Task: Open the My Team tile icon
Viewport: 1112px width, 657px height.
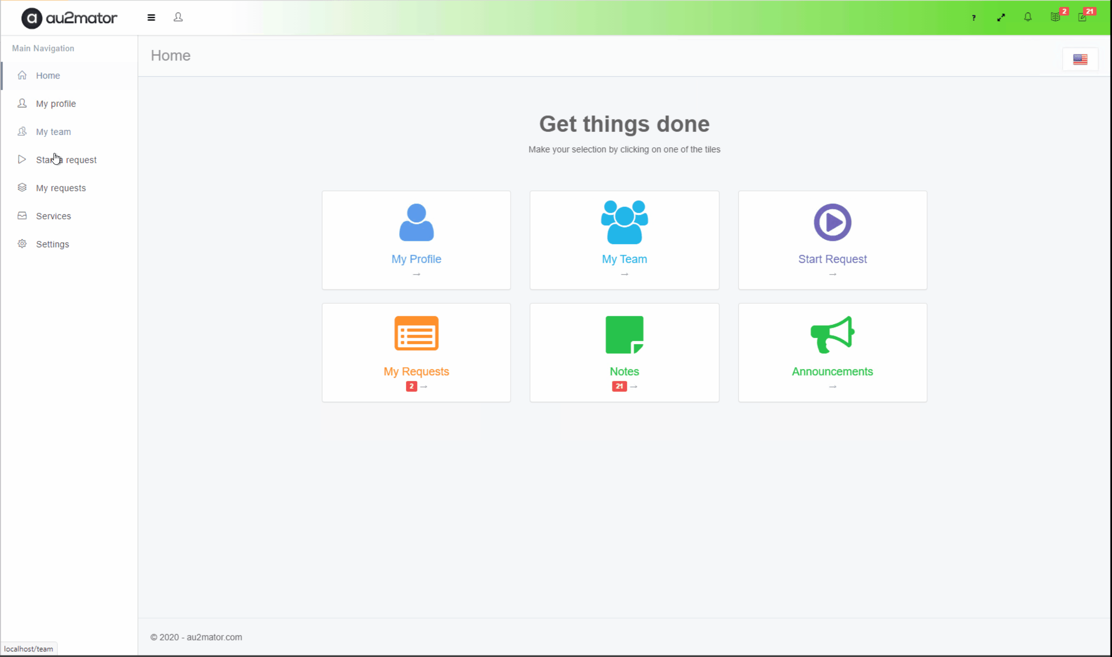Action: (624, 223)
